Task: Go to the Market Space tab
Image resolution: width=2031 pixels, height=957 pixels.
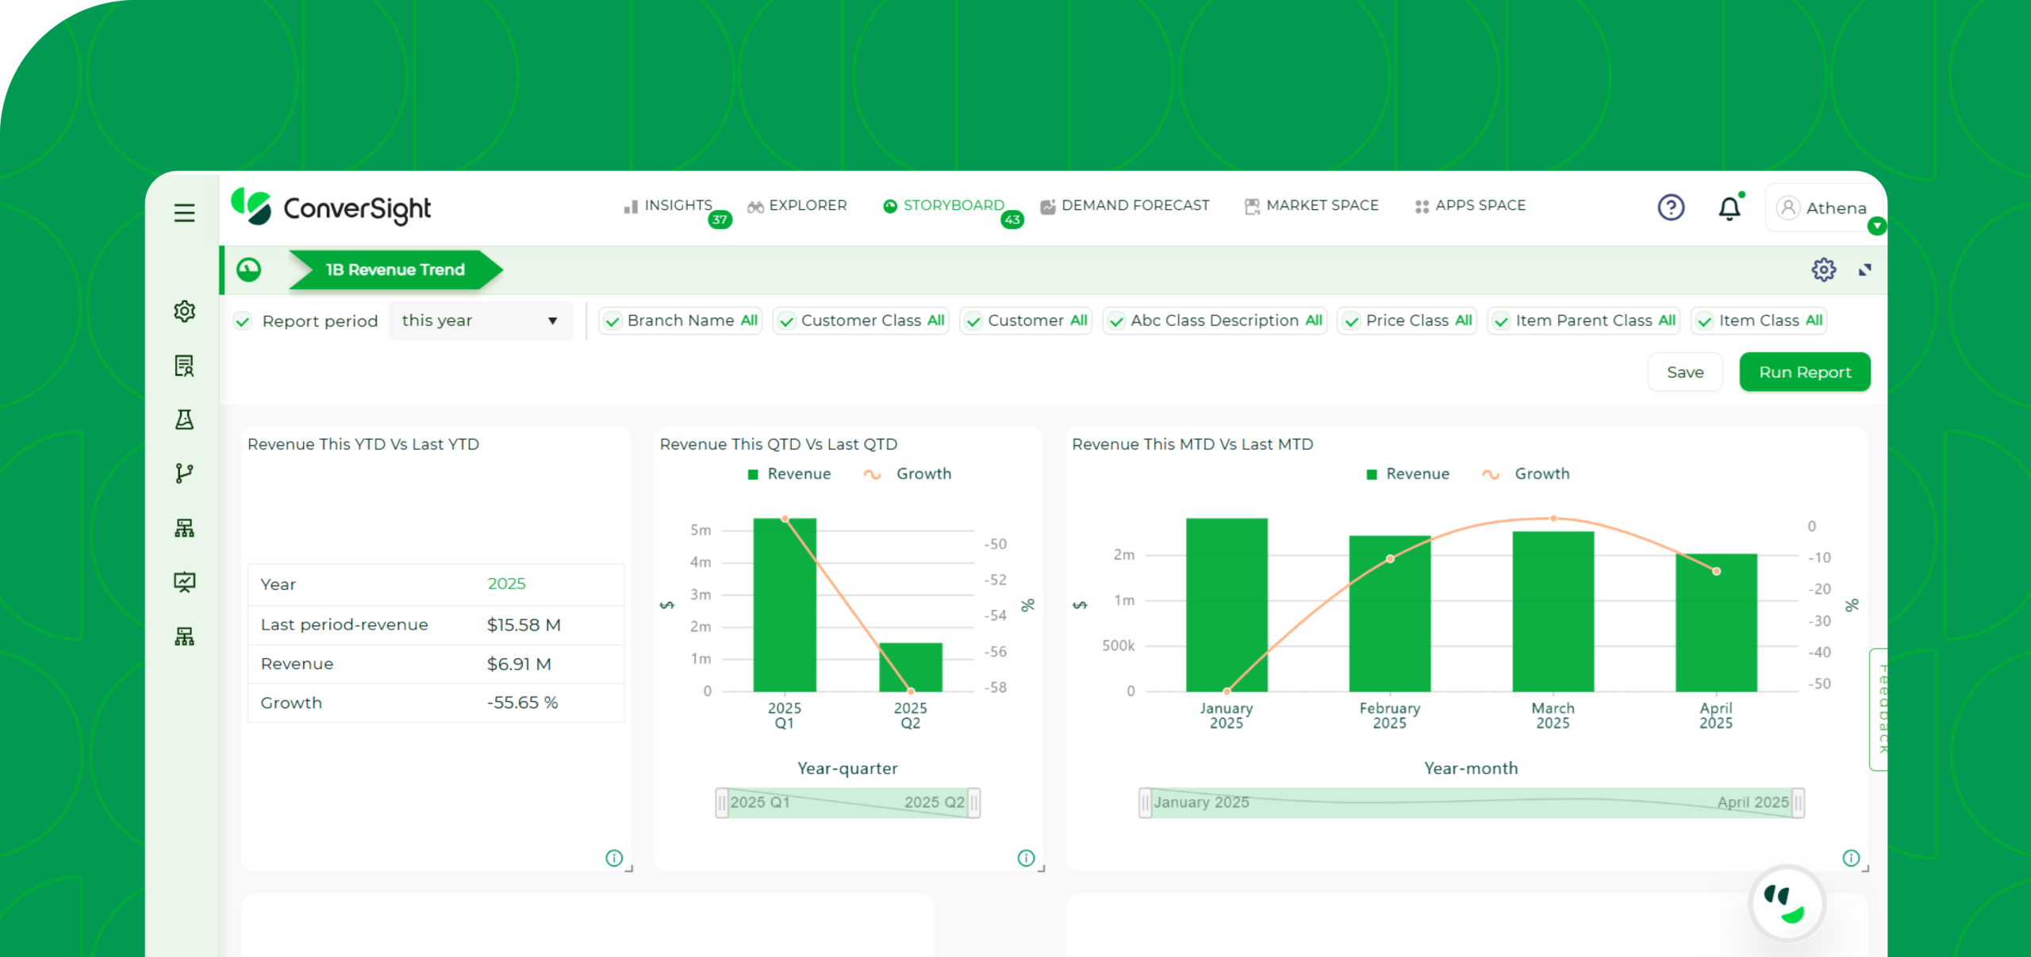Action: (1311, 205)
